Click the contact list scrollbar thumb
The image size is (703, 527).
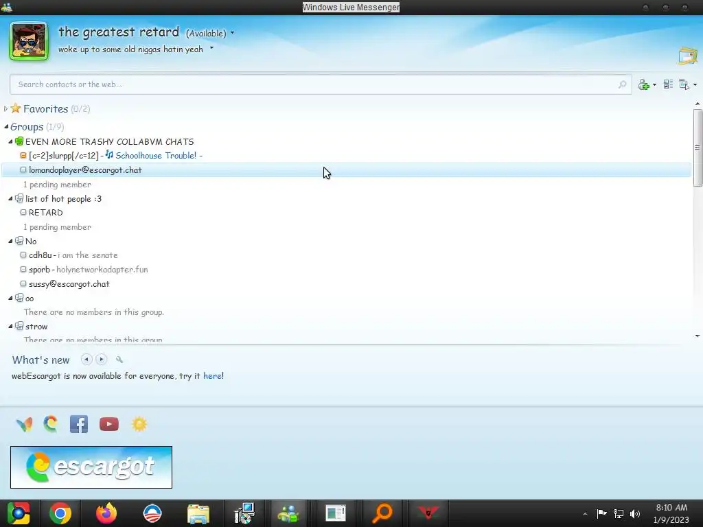(x=698, y=147)
